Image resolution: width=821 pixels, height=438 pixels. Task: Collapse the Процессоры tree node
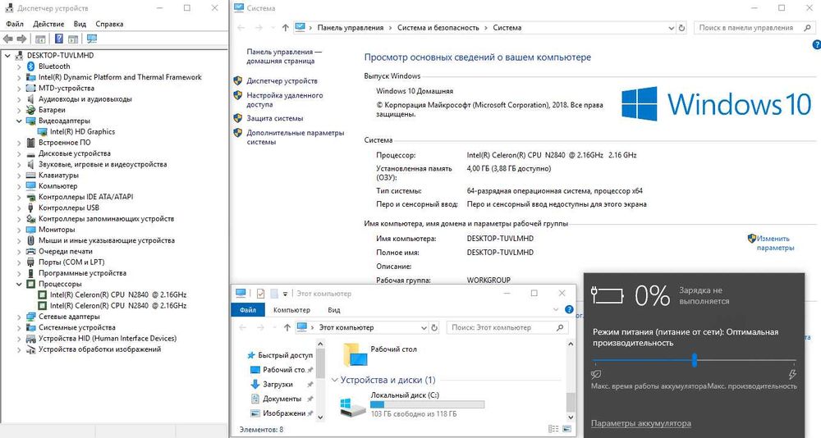(x=19, y=284)
